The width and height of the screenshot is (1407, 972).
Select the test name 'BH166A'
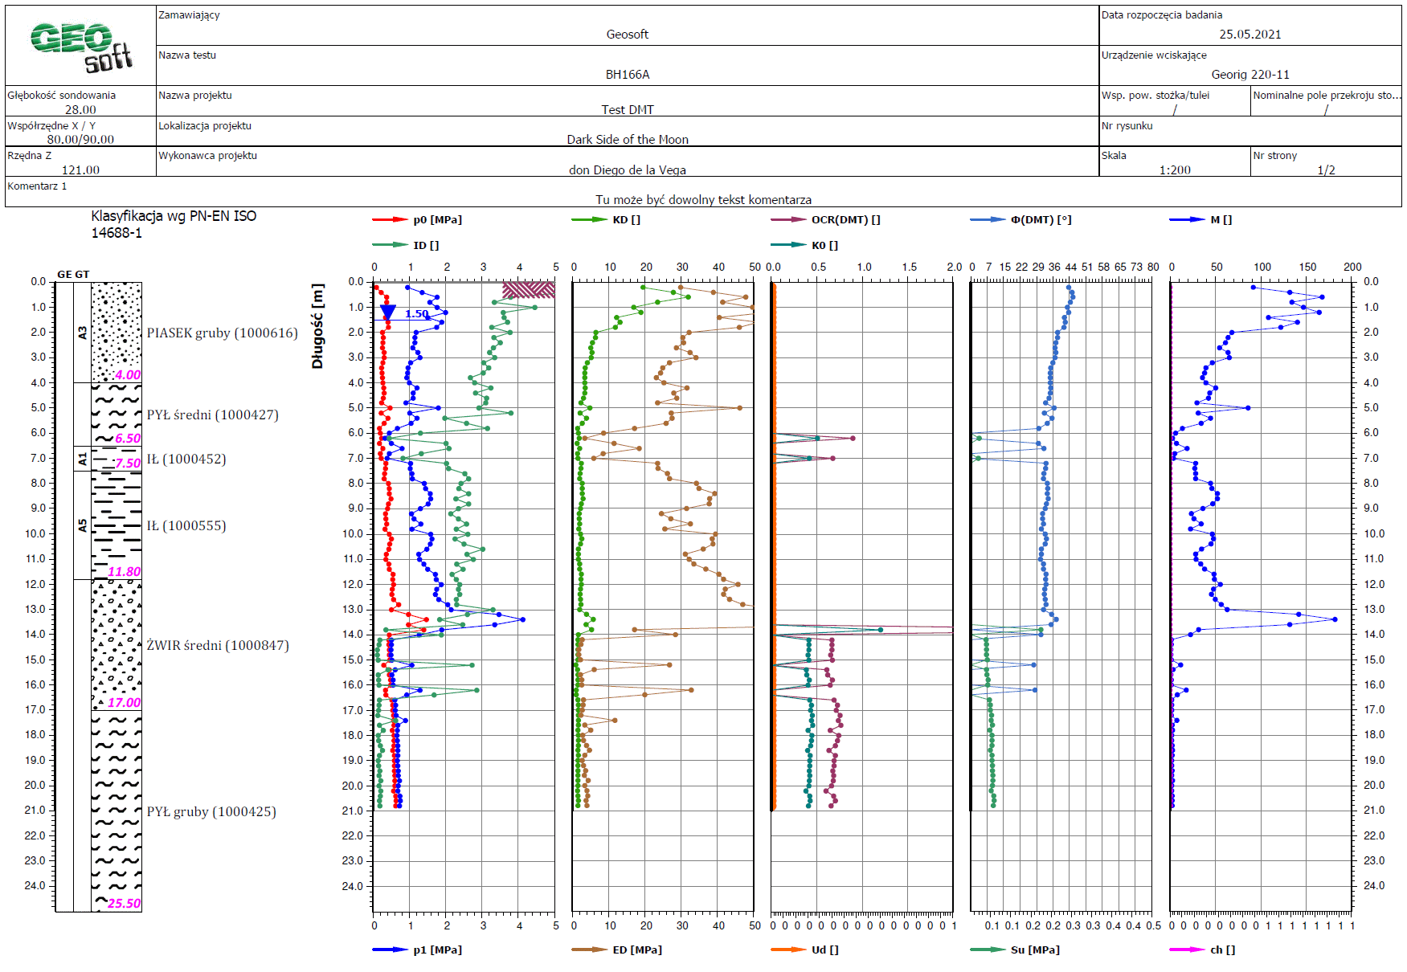[x=628, y=75]
